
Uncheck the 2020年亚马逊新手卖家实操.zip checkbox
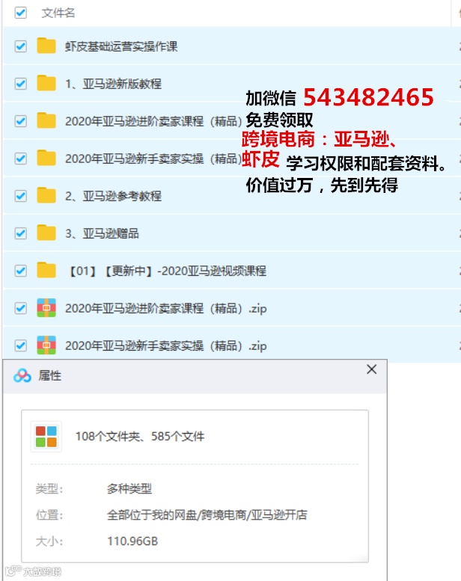click(x=21, y=345)
